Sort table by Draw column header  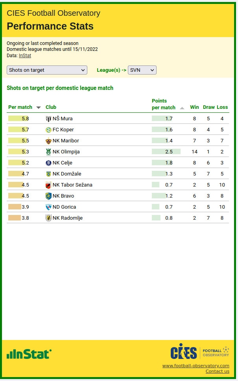(x=208, y=107)
